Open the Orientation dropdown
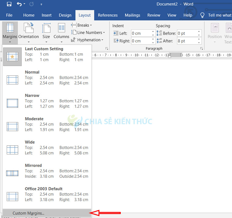The width and height of the screenshot is (232, 218). [29, 33]
